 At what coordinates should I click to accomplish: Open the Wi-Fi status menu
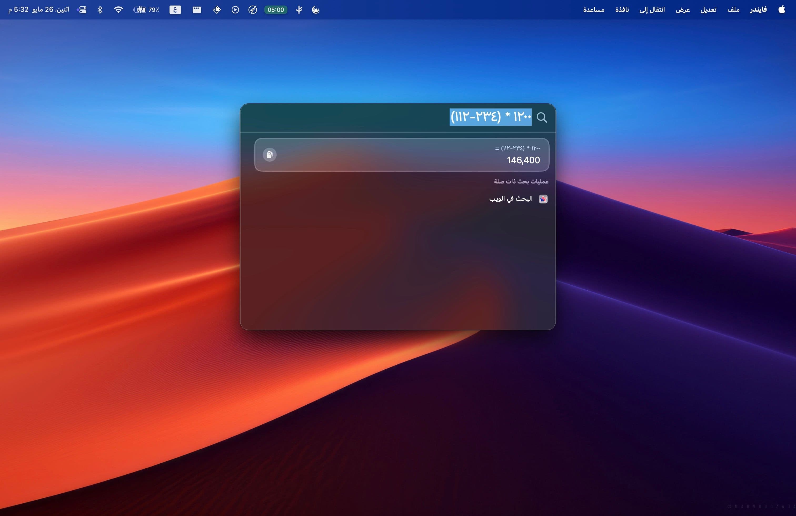pos(118,10)
